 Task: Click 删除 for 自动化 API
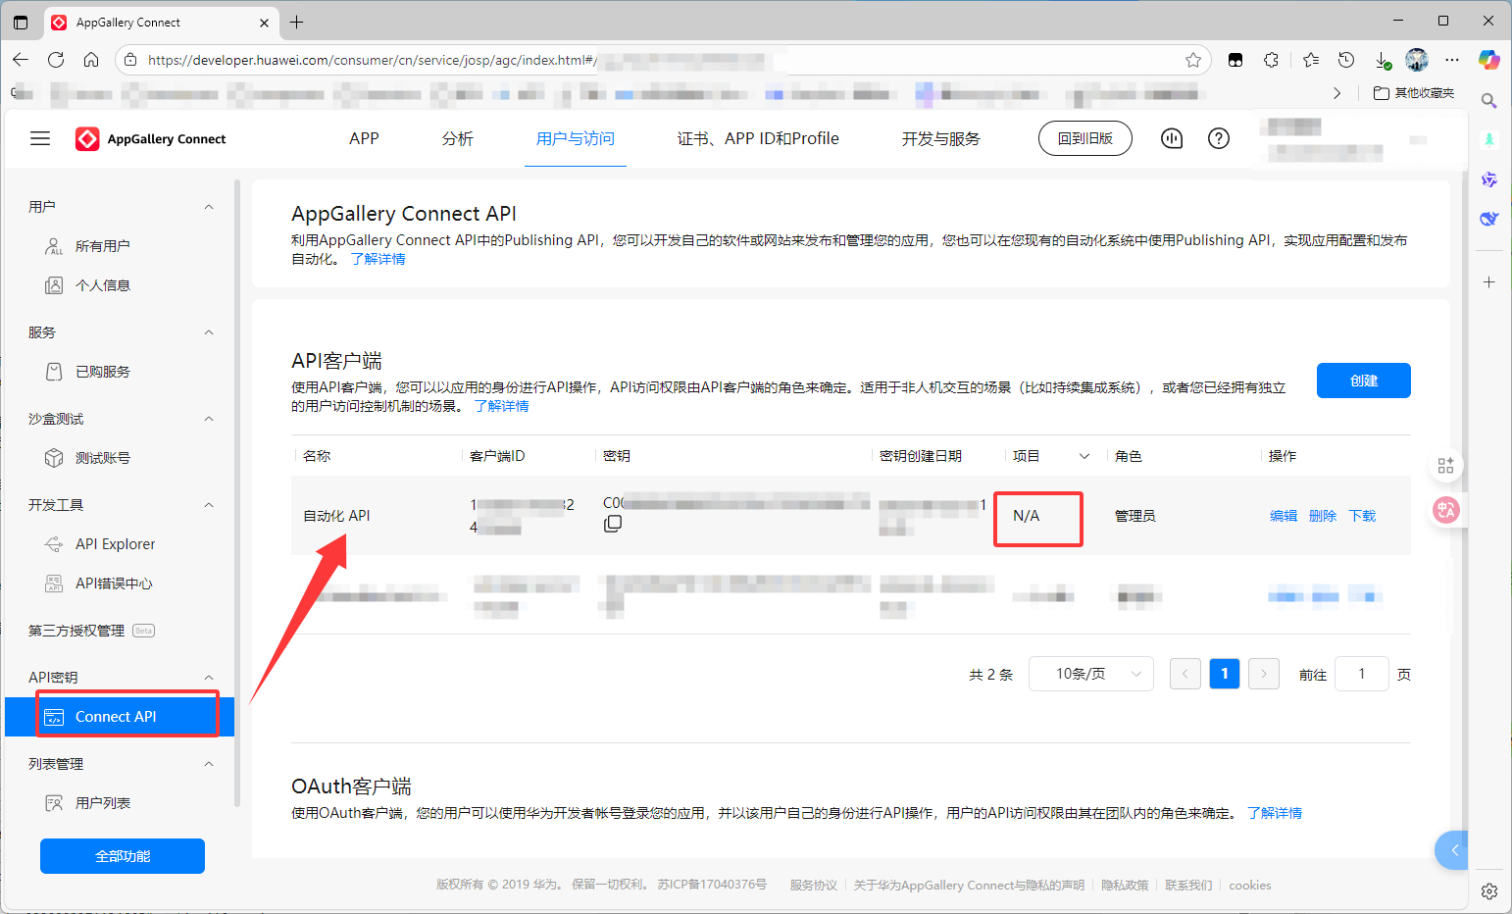tap(1323, 516)
